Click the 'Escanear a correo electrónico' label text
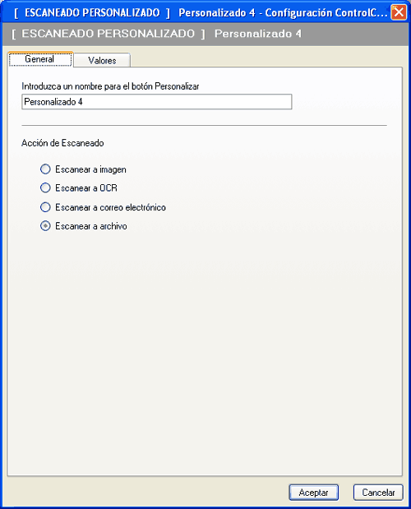 110,207
